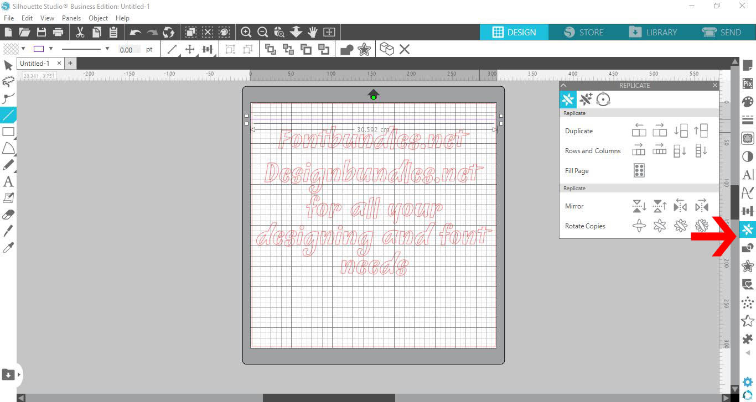Open the Advanced Replicate tab in panel
The image size is (756, 402).
pyautogui.click(x=586, y=100)
